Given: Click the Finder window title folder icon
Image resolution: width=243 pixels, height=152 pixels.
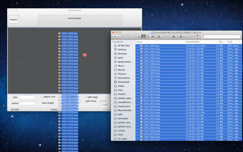Looking at the screenshot, I should (152, 33).
